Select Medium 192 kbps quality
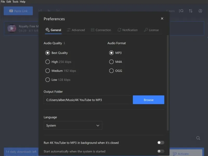 (x=61, y=71)
